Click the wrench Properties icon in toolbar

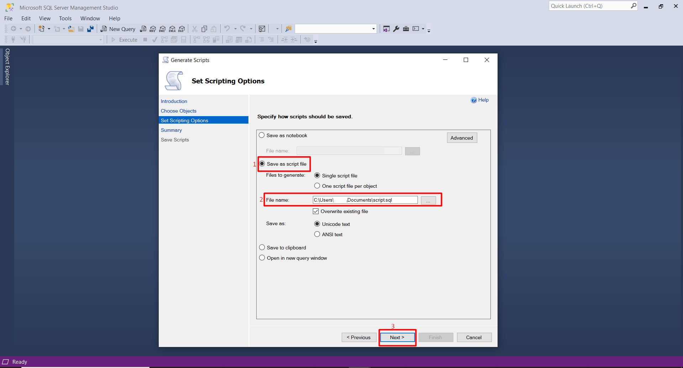coord(396,29)
